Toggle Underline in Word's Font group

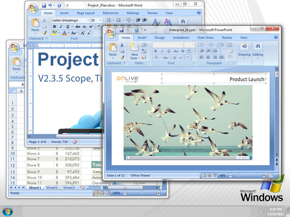point(68,27)
